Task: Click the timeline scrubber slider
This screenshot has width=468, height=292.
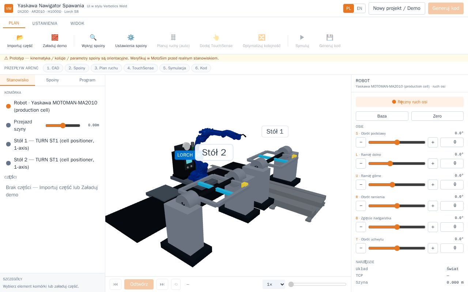Action: (317, 284)
